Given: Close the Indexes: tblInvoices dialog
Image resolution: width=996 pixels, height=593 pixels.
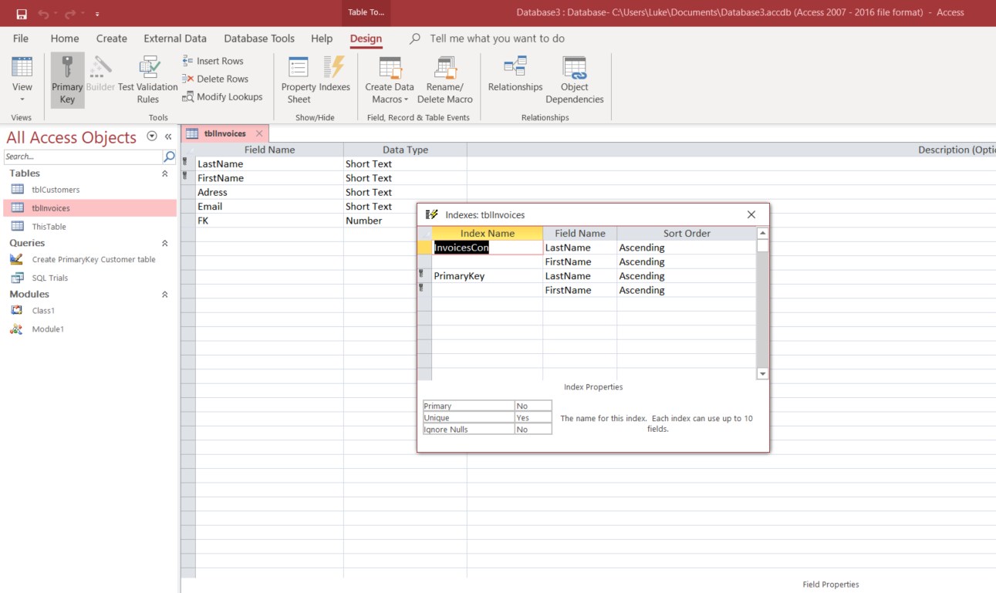Looking at the screenshot, I should [x=751, y=214].
